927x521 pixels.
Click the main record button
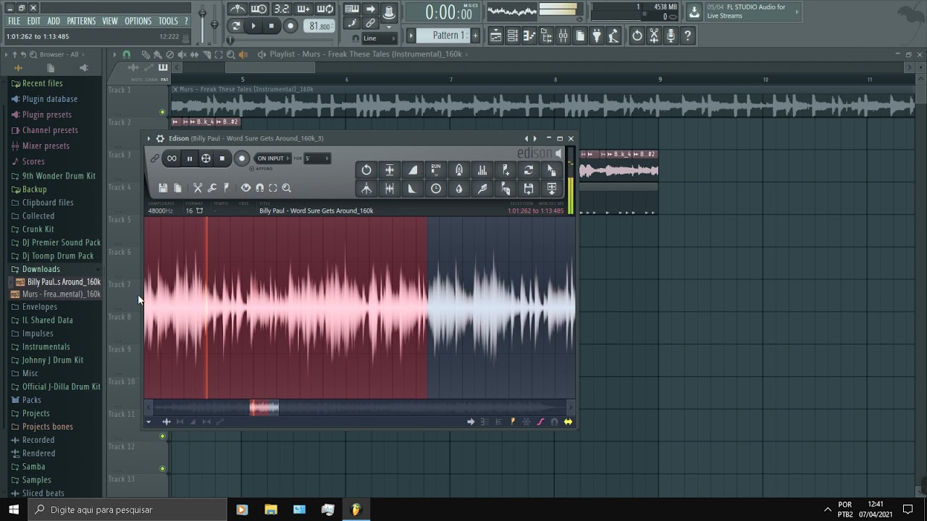pos(290,26)
